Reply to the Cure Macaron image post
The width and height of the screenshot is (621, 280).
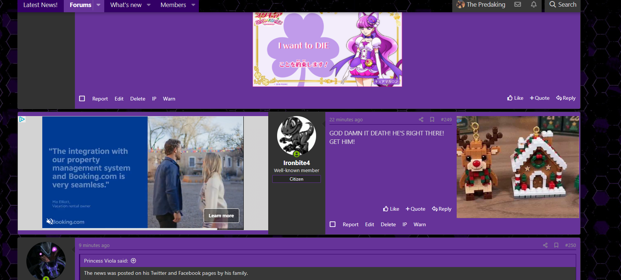coord(566,98)
